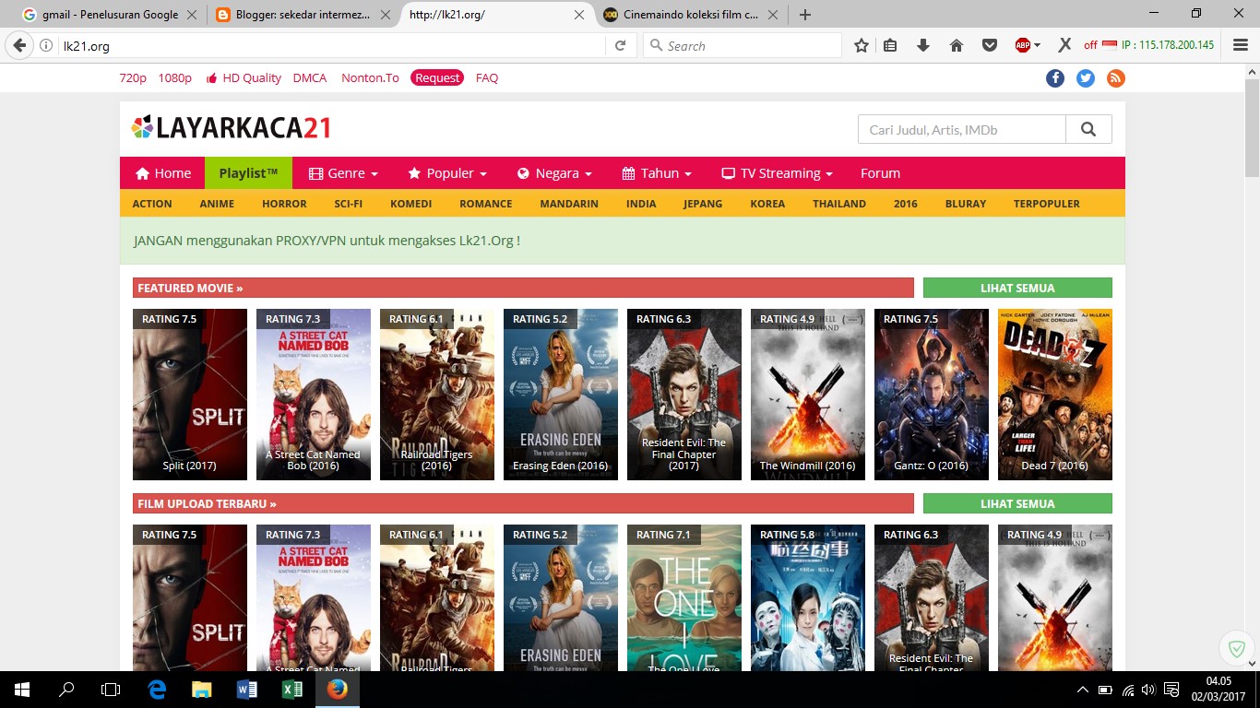1260x708 pixels.
Task: Show hidden system tray icons
Action: [x=1083, y=690]
